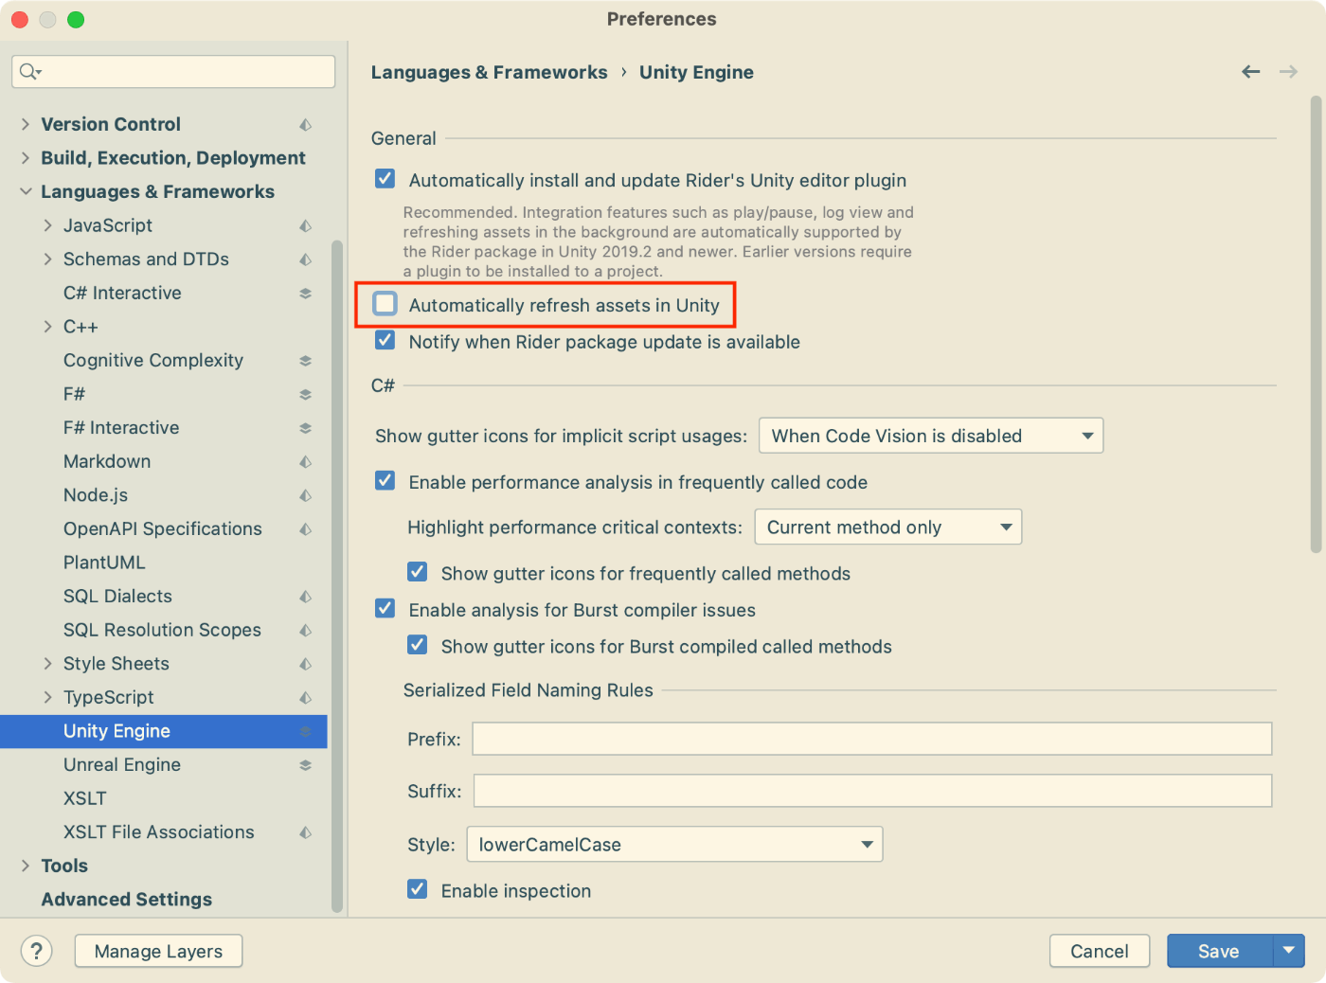The image size is (1326, 983).
Task: Click layers icon beside C# Interactive
Action: 305,294
